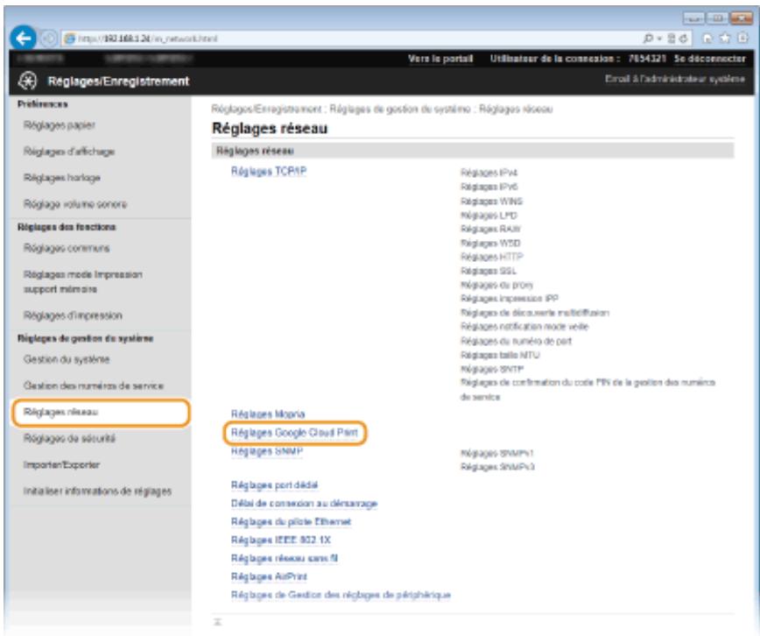Open Réglages mode Impression support mémoire
Image resolution: width=760 pixels, height=636 pixels.
pos(83,282)
